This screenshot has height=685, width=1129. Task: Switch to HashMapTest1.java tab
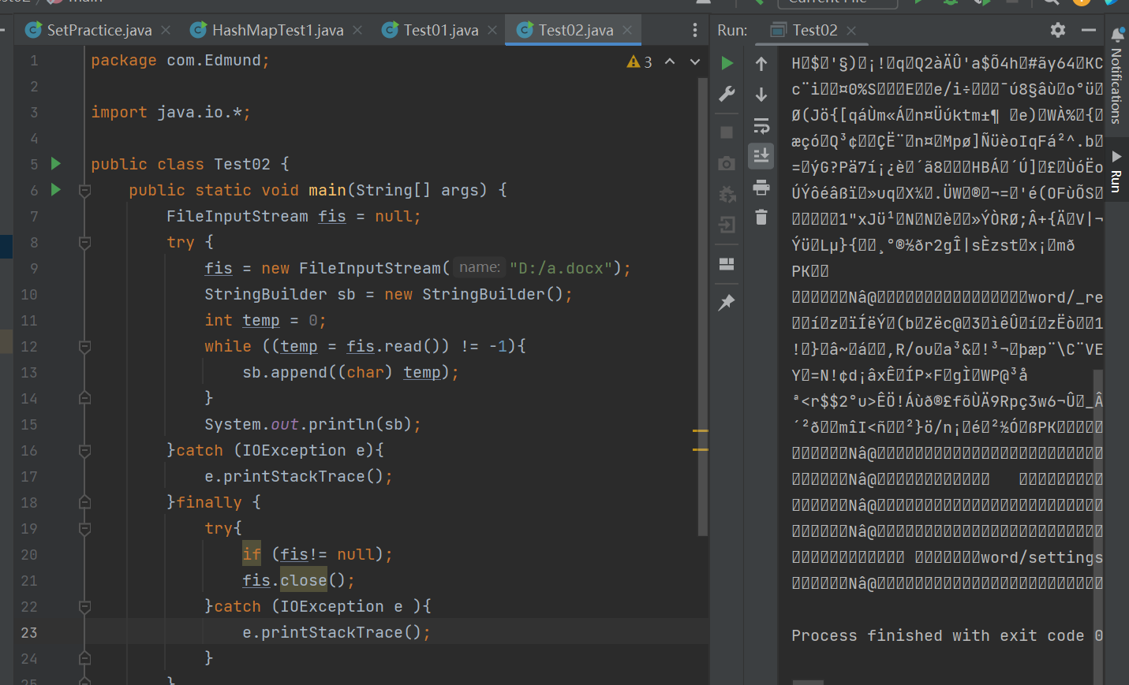coord(277,30)
